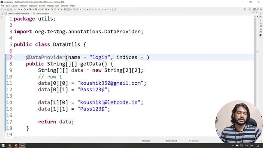Click the error marker on line 7
The image size is (263, 148).
5,58
